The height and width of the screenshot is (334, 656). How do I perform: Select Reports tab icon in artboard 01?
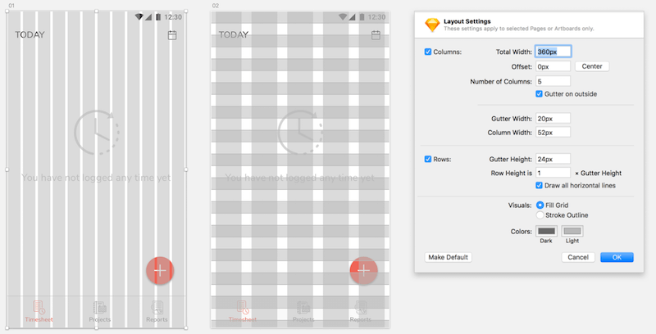click(157, 308)
